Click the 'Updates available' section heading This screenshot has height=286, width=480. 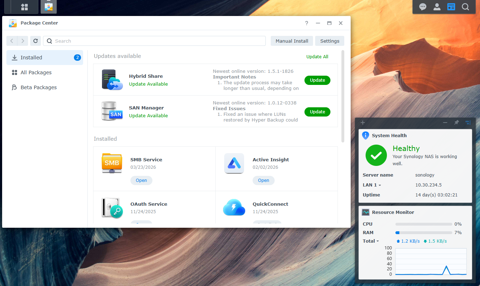click(x=117, y=56)
